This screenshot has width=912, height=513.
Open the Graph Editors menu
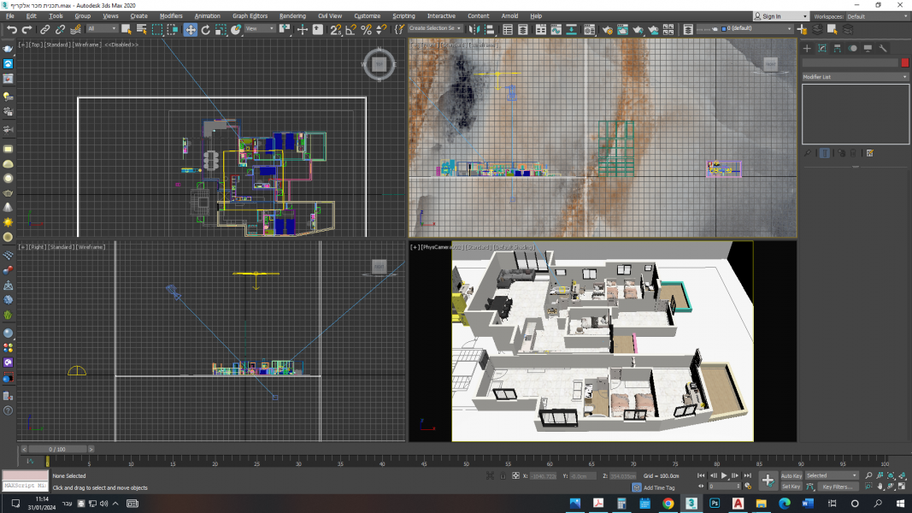pos(248,16)
